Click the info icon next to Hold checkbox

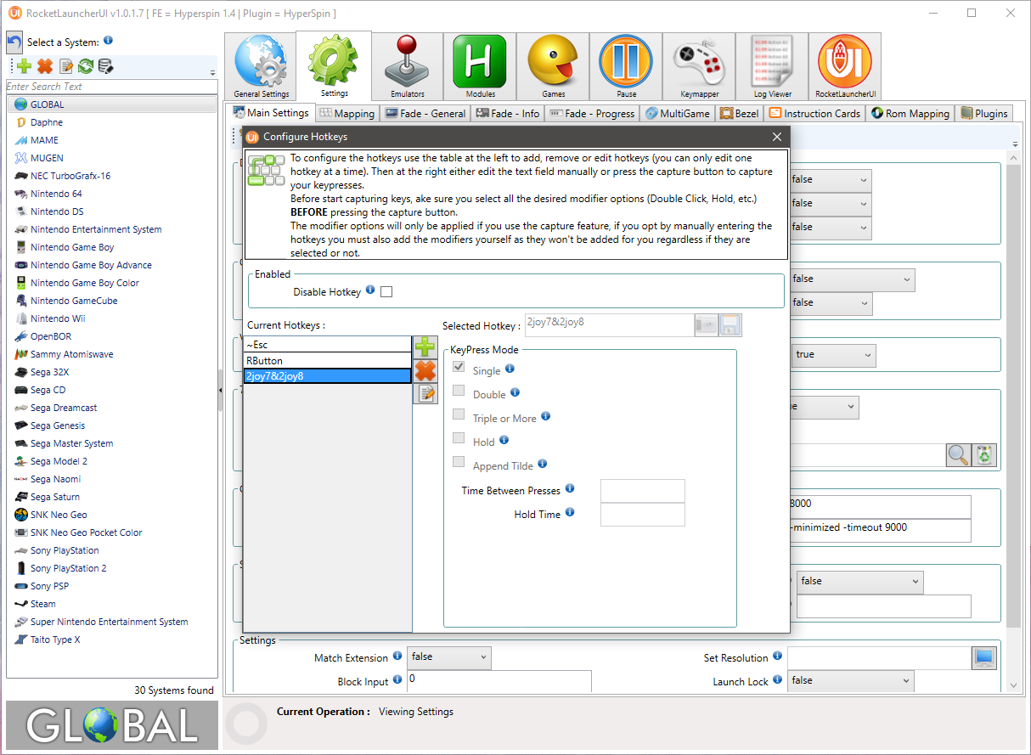(x=504, y=440)
